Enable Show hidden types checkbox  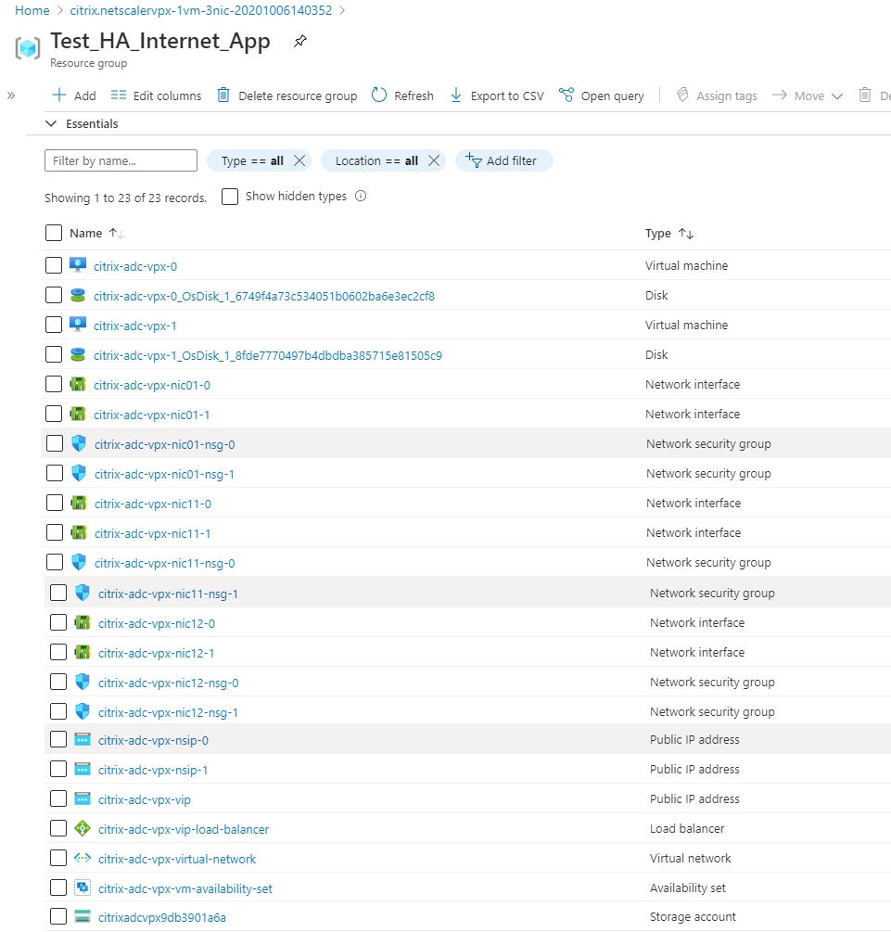point(229,197)
